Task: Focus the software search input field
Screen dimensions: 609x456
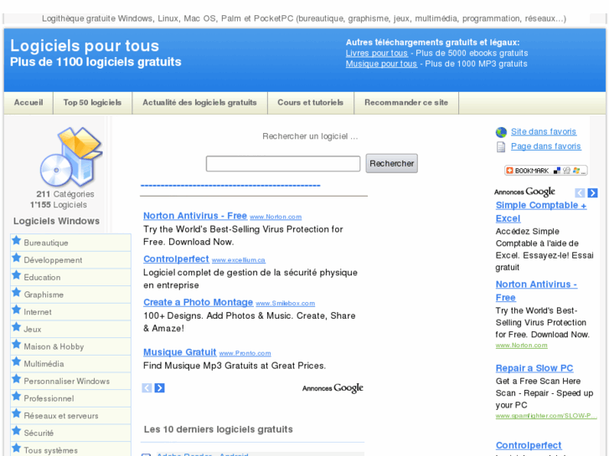Action: coord(283,163)
